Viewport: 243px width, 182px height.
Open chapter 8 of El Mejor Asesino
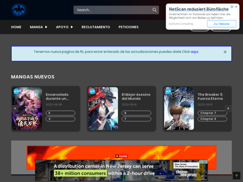(x=136, y=113)
